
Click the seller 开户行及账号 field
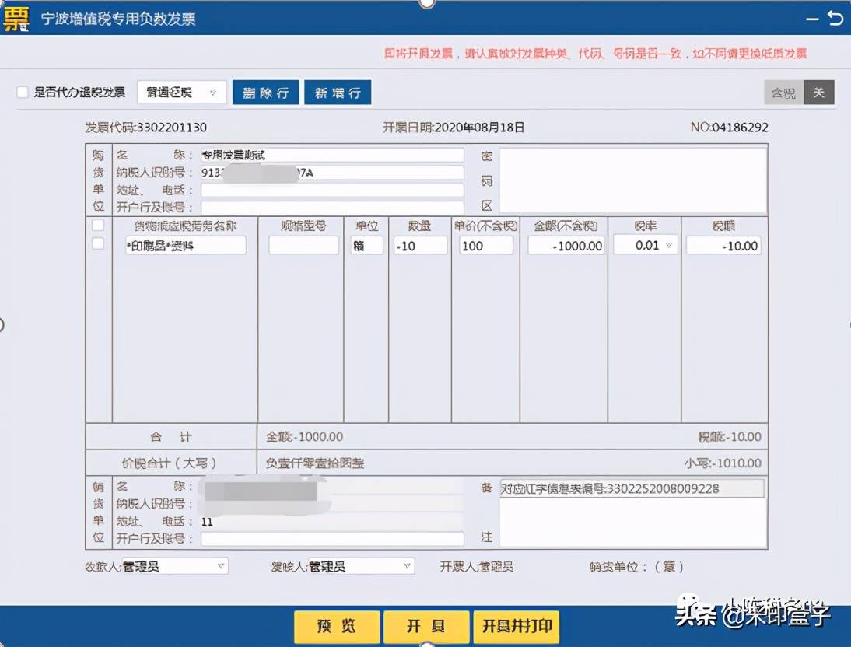point(332,539)
